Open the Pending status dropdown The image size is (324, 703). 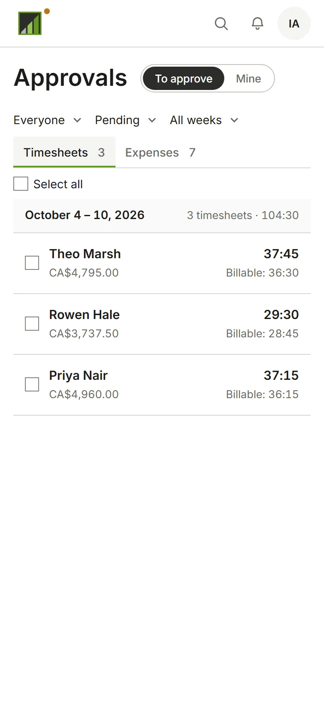[125, 120]
